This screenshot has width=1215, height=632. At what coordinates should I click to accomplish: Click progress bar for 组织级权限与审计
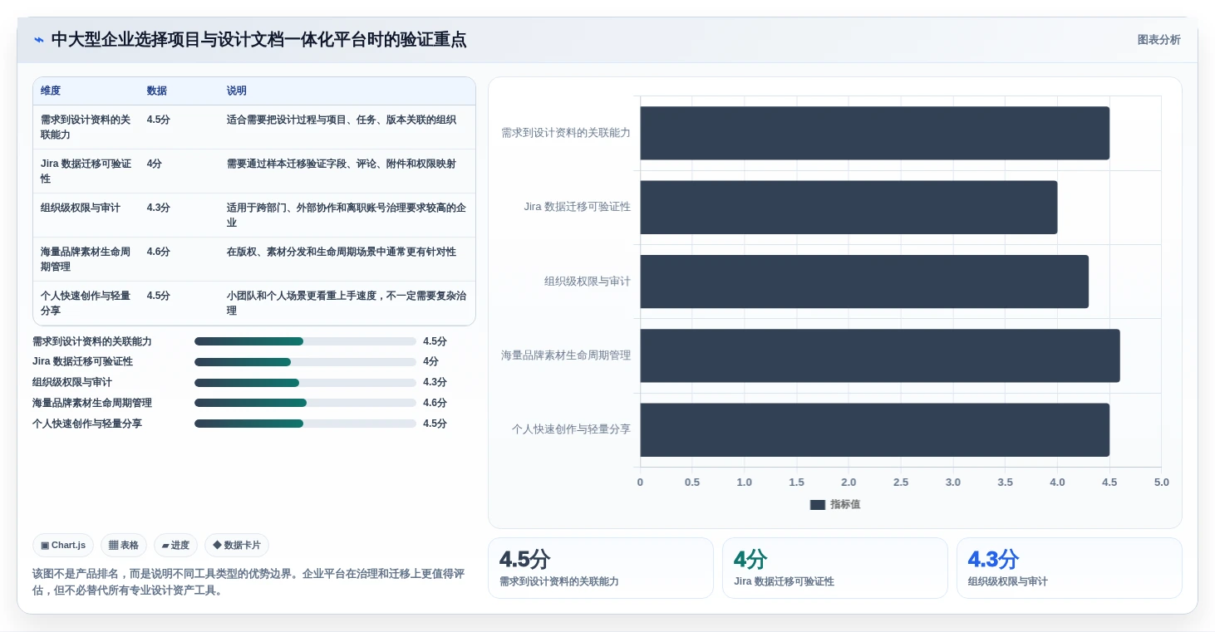(x=305, y=383)
